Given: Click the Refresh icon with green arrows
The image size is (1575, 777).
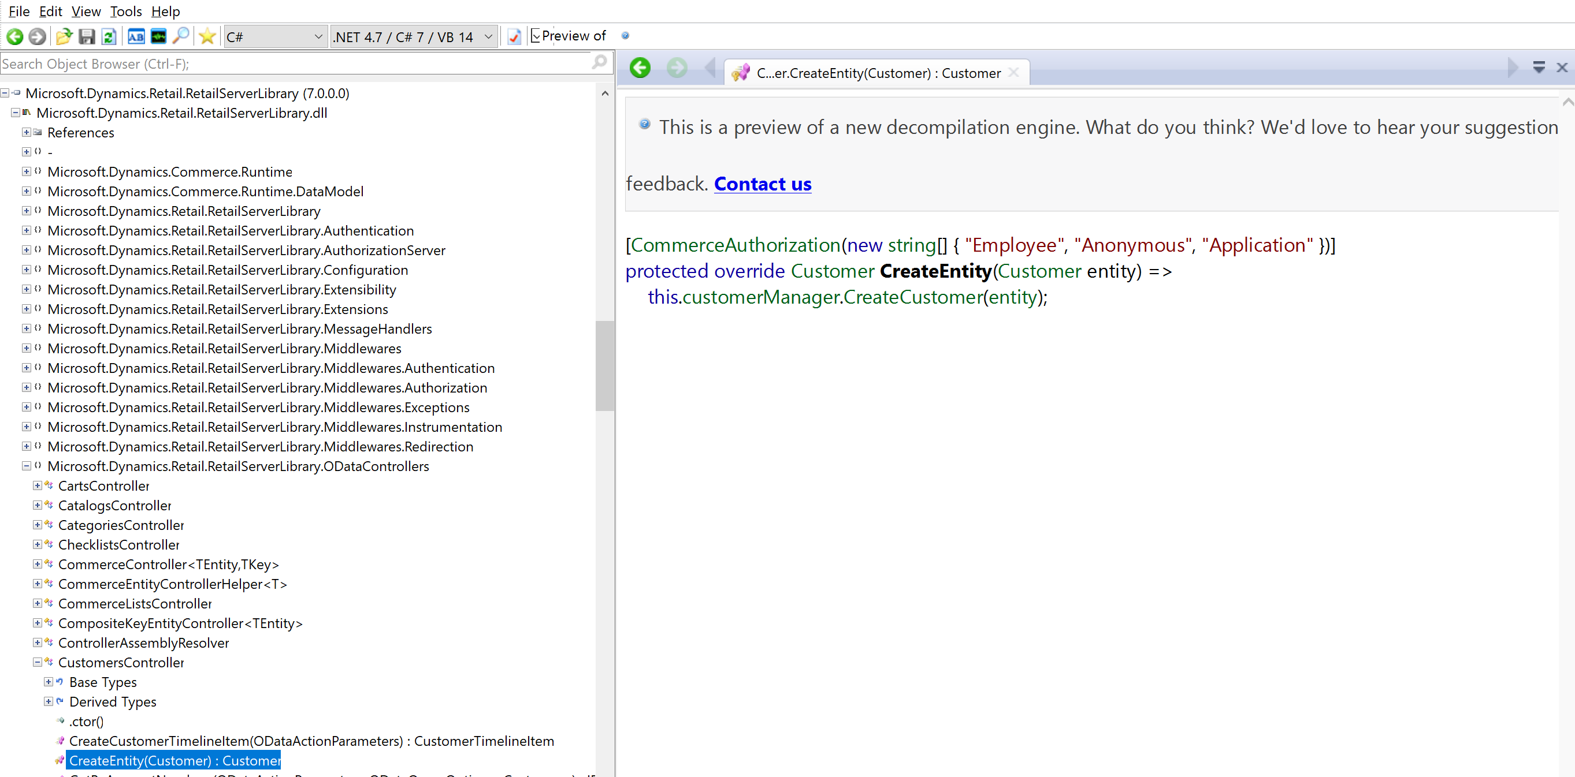Looking at the screenshot, I should point(109,36).
